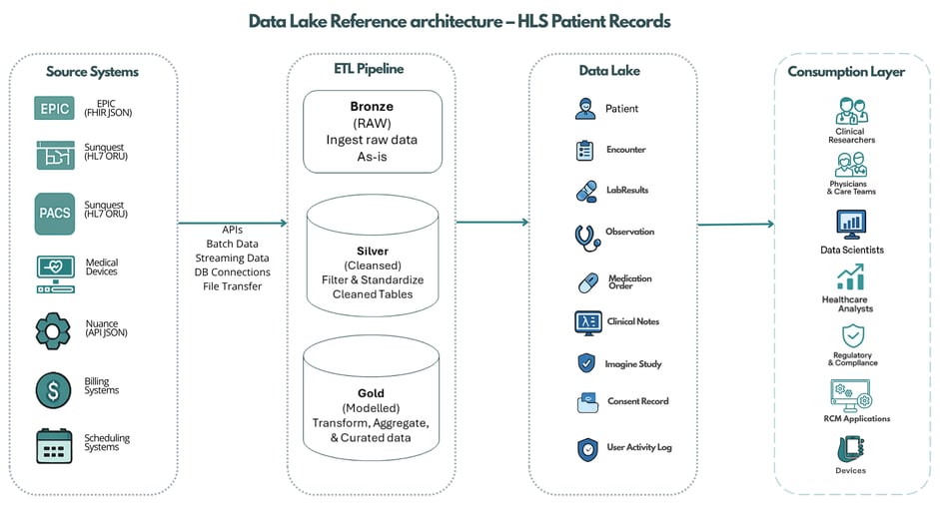Click the 'DB Connections' label

[x=232, y=272]
